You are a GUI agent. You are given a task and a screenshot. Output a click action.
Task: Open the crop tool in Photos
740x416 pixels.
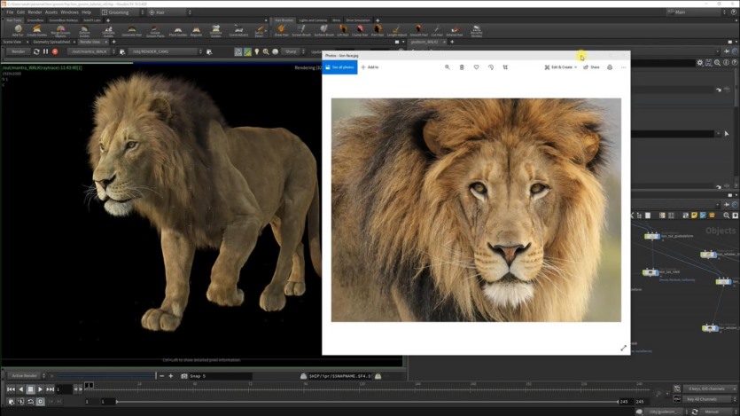(505, 67)
